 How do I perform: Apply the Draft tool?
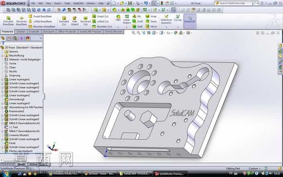tap(138, 21)
